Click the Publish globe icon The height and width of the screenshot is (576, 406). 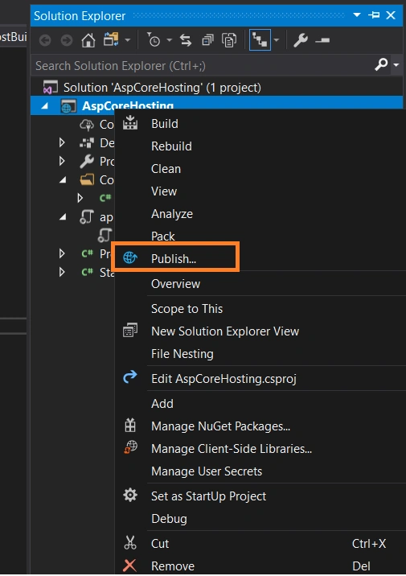coord(130,258)
